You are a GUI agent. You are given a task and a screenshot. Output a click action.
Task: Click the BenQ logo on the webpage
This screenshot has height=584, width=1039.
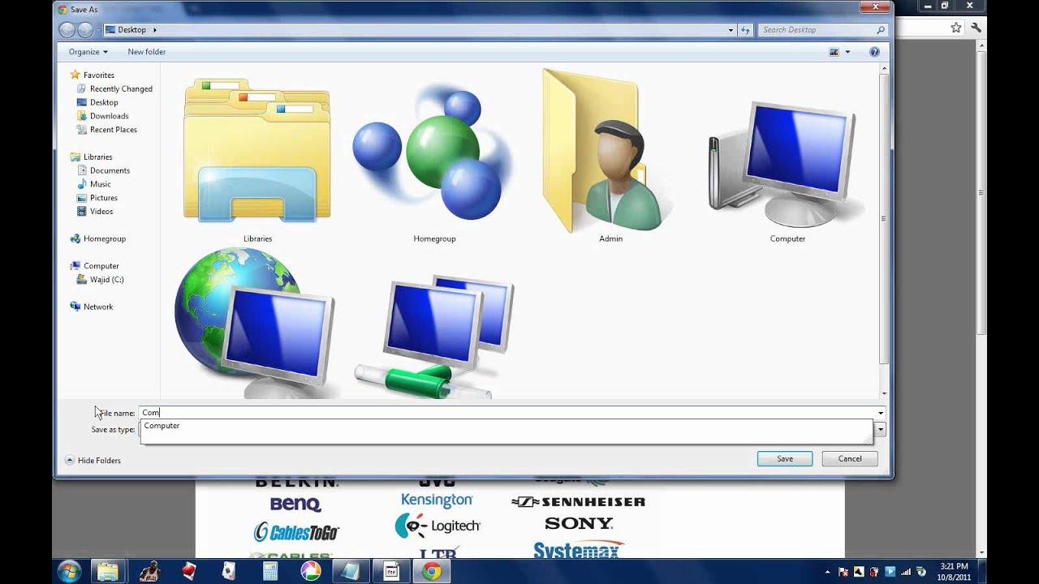pos(295,504)
